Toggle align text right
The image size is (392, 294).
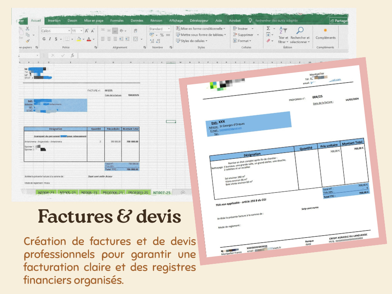115,39
